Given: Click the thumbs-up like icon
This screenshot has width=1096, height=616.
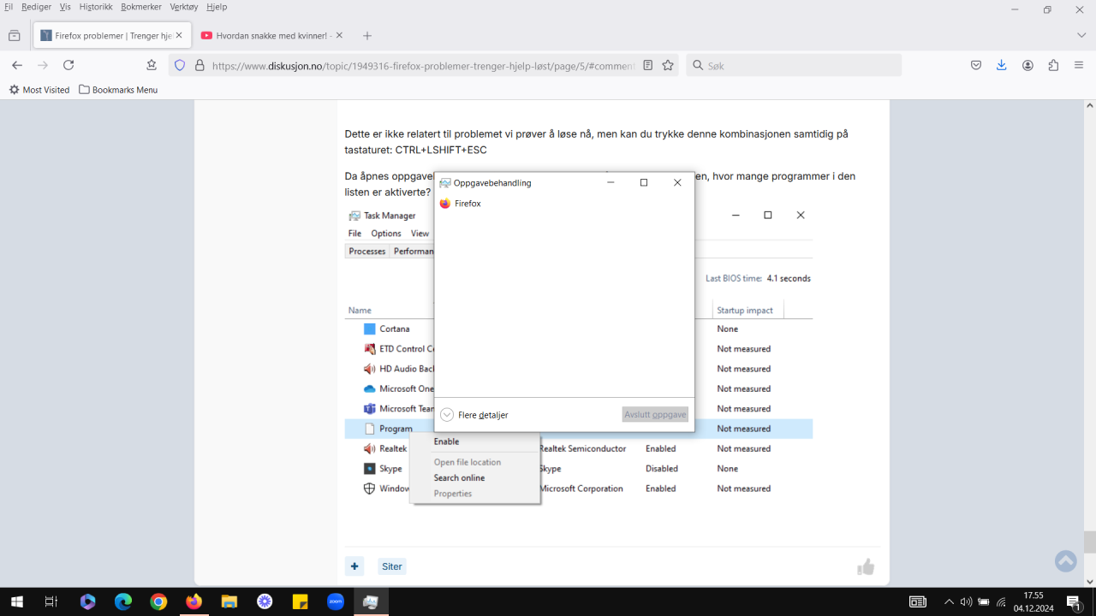Looking at the screenshot, I should (x=866, y=567).
